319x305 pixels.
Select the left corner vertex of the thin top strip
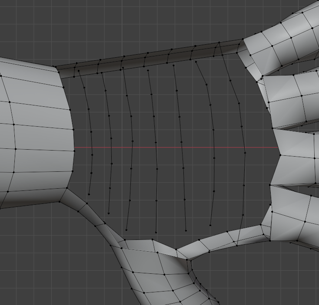point(56,66)
